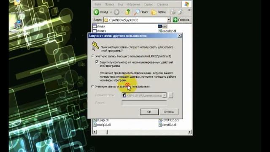Image resolution: width=270 pixels, height=152 pixels.
Task: Close the run-as dialog with X
Action: click(179, 35)
